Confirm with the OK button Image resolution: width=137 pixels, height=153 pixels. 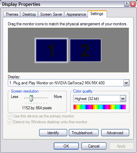[x=66, y=146]
